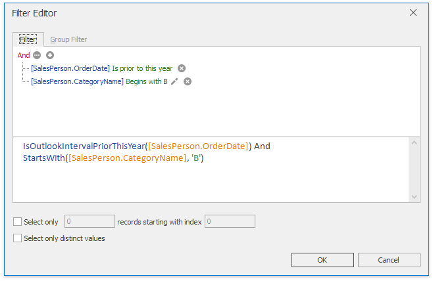
Task: Confirm with the OK button
Action: 322,260
